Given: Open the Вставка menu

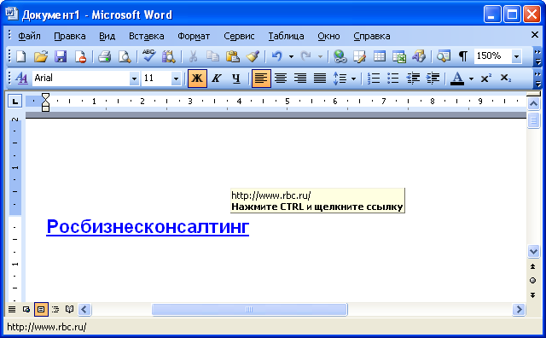Looking at the screenshot, I should 146,36.
